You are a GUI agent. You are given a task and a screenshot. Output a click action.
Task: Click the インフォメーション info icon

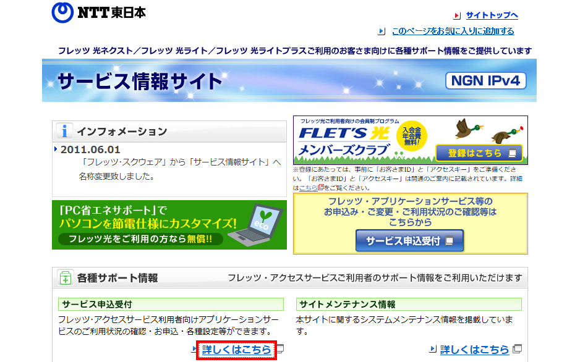point(64,131)
